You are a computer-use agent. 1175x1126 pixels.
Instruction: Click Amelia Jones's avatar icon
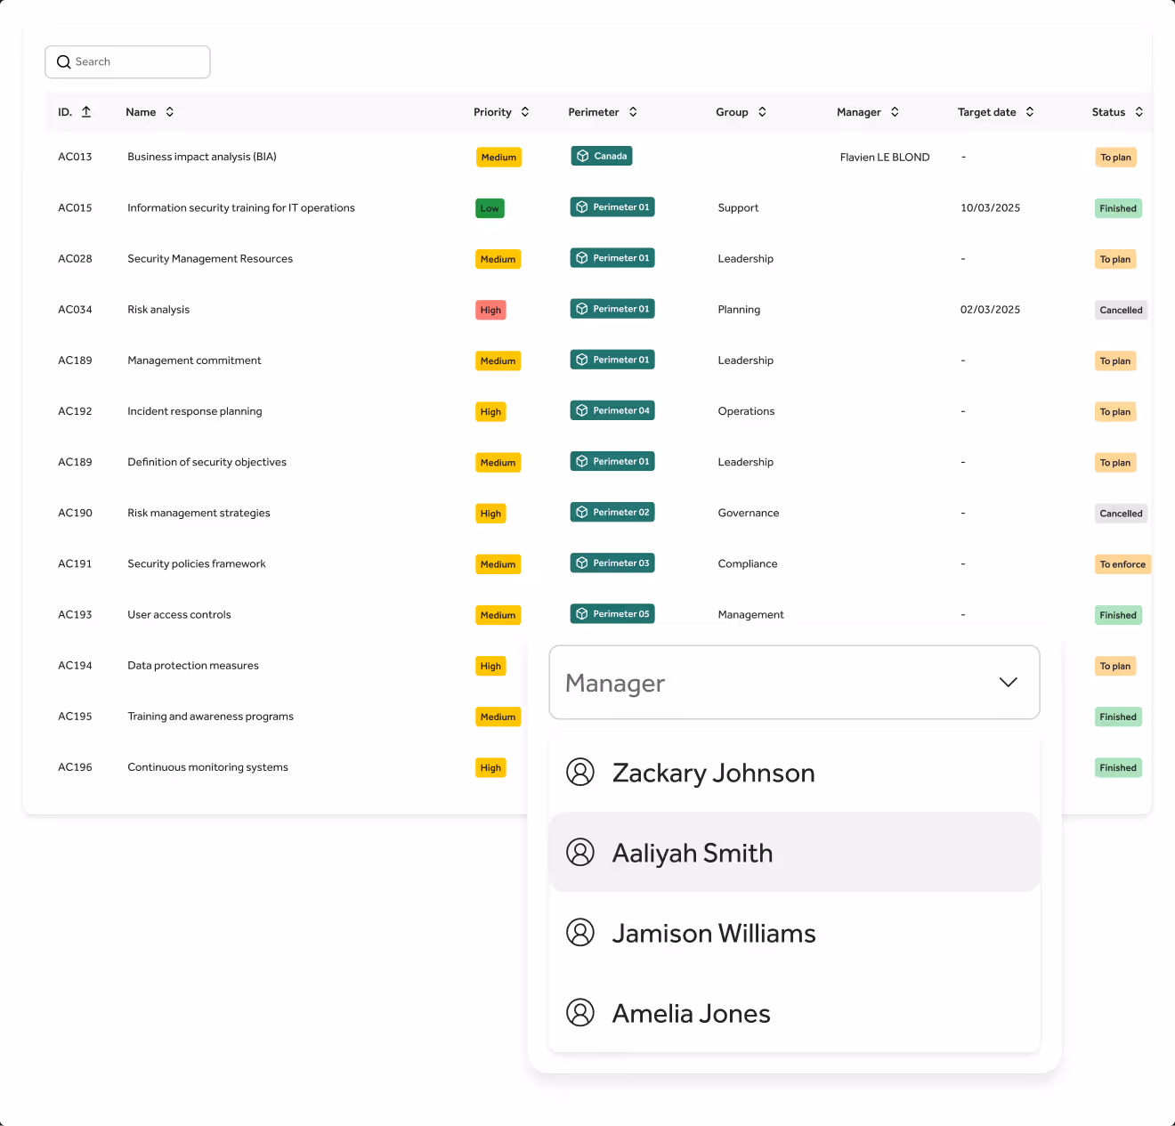580,1013
